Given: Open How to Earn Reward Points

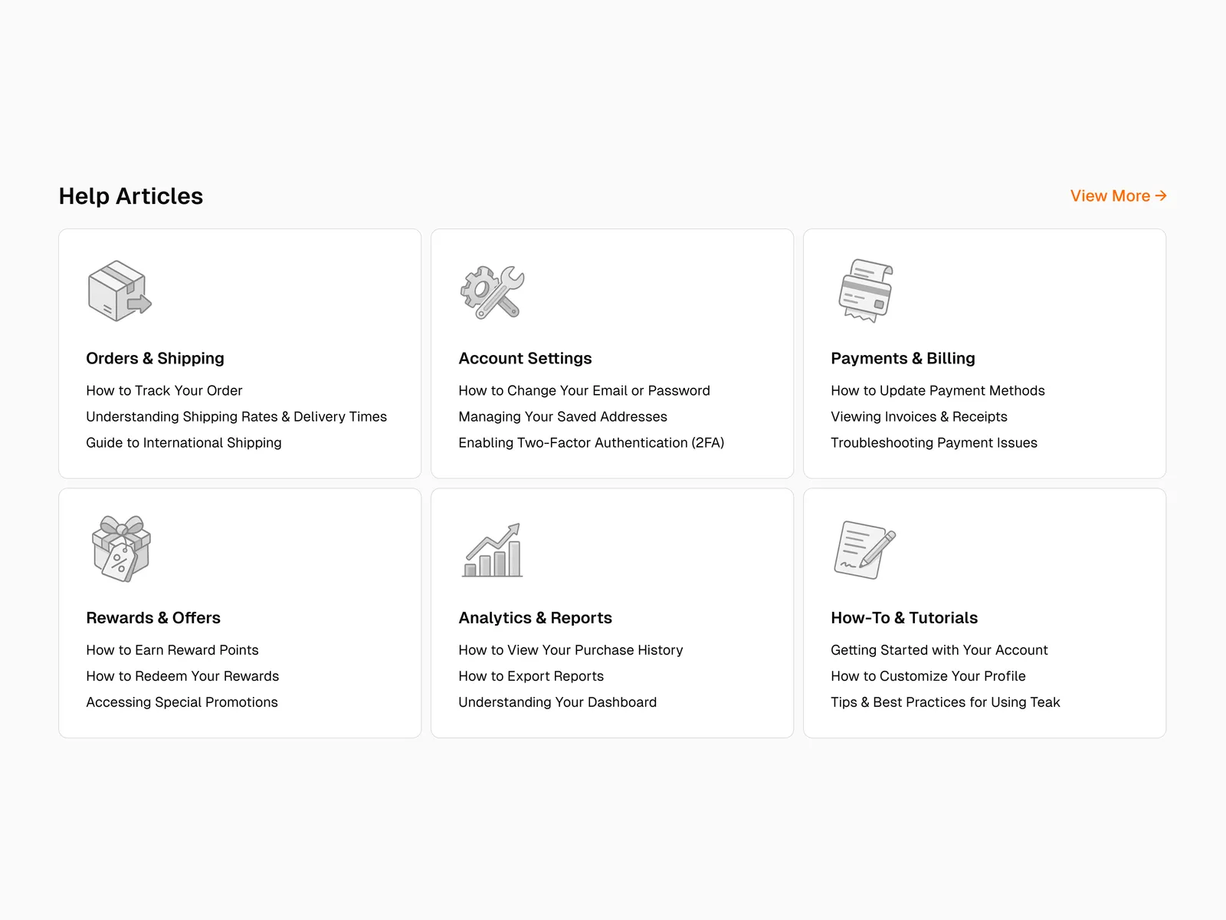Looking at the screenshot, I should click(x=172, y=650).
